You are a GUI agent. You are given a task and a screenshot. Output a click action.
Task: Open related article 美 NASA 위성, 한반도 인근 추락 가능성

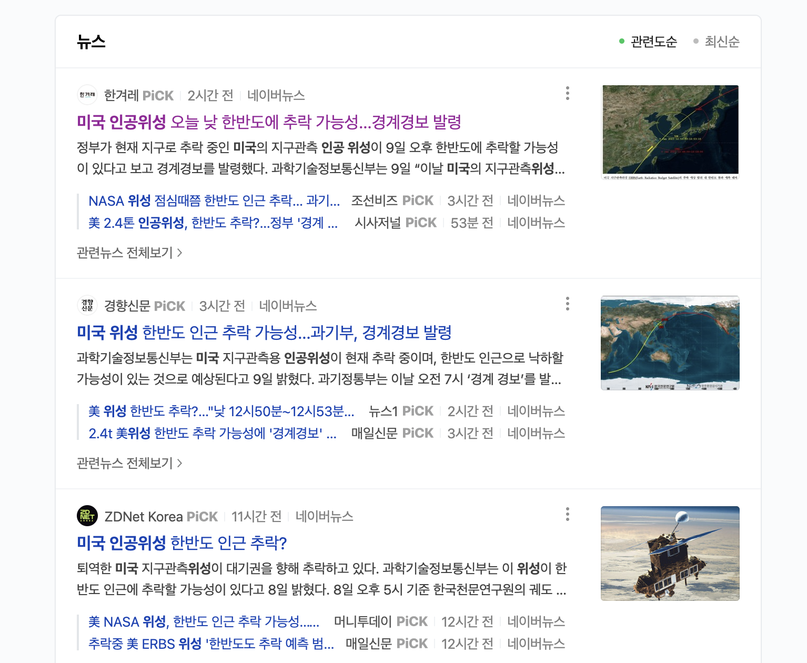[204, 622]
